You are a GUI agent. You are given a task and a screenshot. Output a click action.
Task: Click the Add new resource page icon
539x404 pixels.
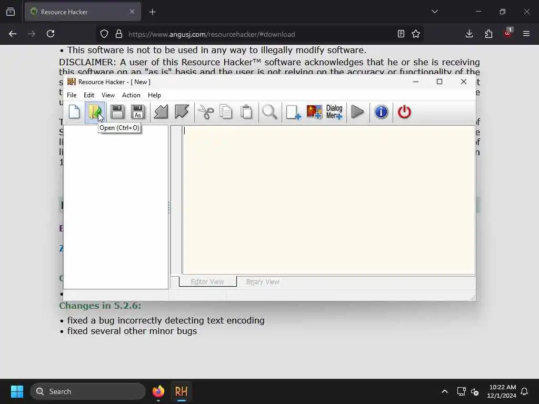click(x=293, y=112)
